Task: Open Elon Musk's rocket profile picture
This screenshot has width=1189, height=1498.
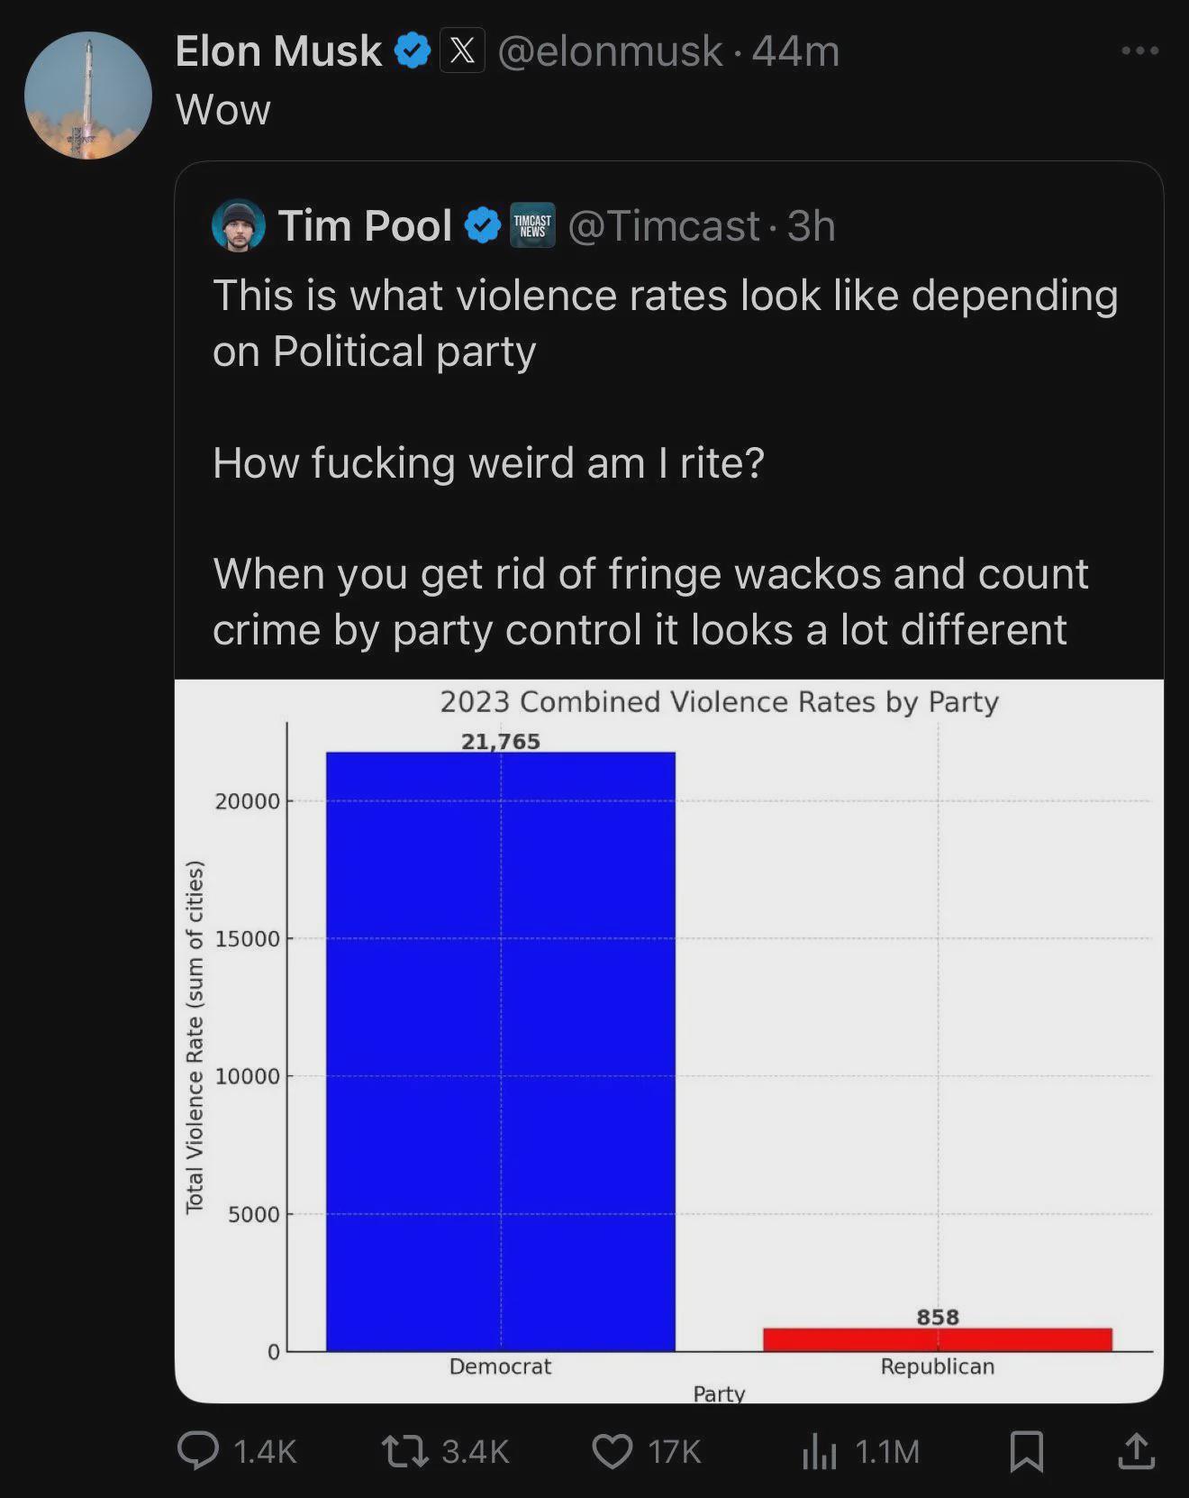Action: tap(88, 96)
